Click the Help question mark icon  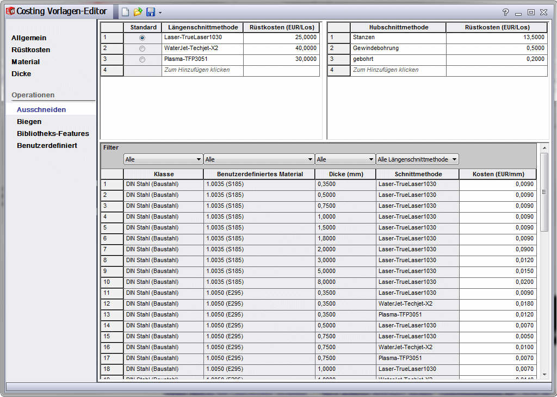click(505, 12)
